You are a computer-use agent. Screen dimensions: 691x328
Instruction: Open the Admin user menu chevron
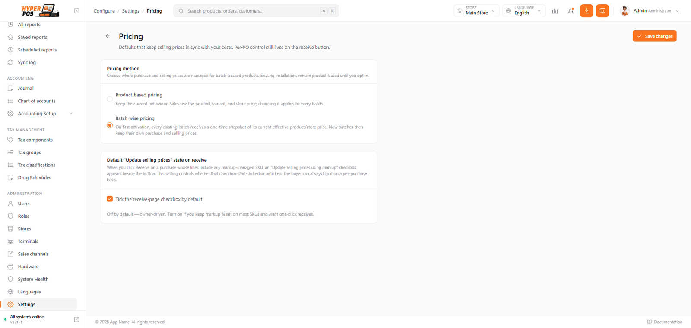click(677, 11)
